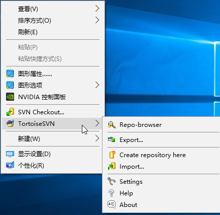
Task: Expand the 排序方式(O) submenu arrow
Action: point(97,20)
